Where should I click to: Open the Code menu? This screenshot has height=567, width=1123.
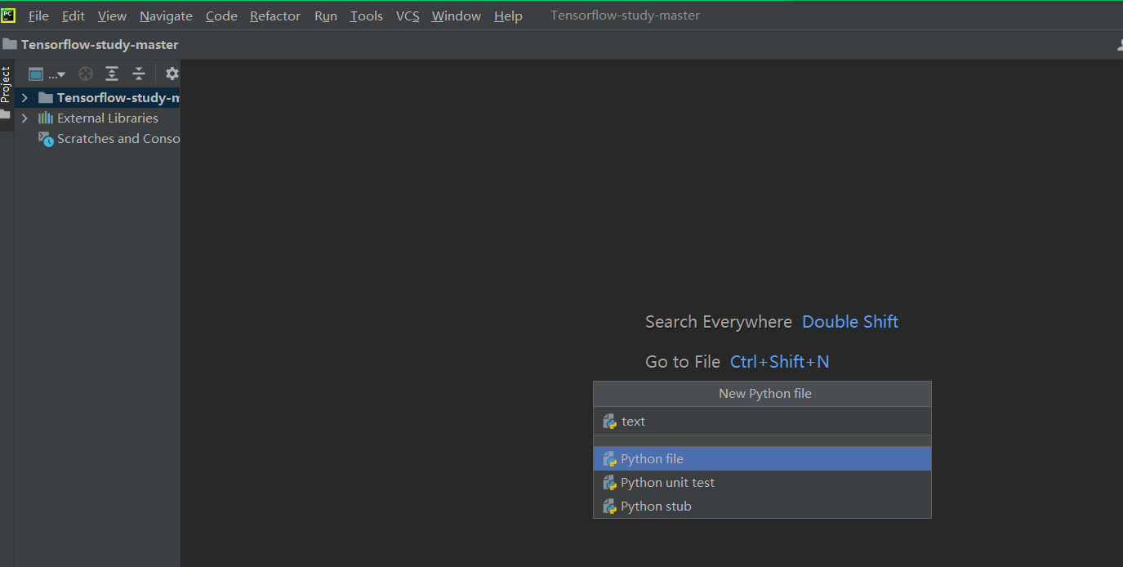(x=221, y=16)
